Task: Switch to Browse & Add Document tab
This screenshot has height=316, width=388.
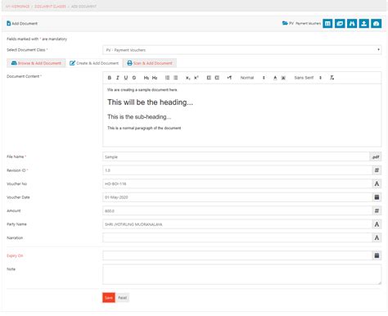Action: [x=36, y=63]
